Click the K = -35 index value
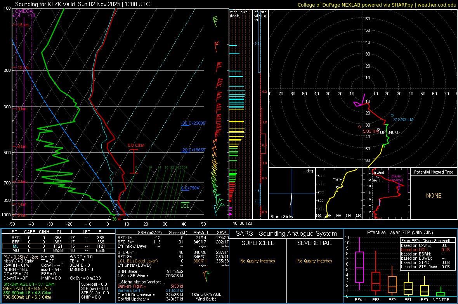This screenshot has width=458, height=304. coord(48,257)
